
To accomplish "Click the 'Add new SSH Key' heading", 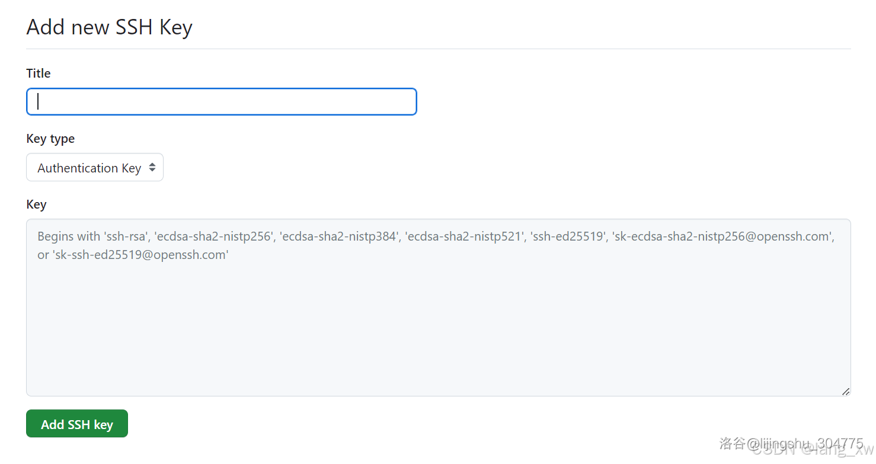I will pyautogui.click(x=110, y=27).
